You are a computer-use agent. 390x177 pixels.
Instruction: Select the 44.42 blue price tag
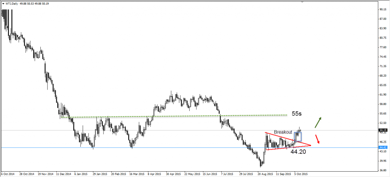382,147
